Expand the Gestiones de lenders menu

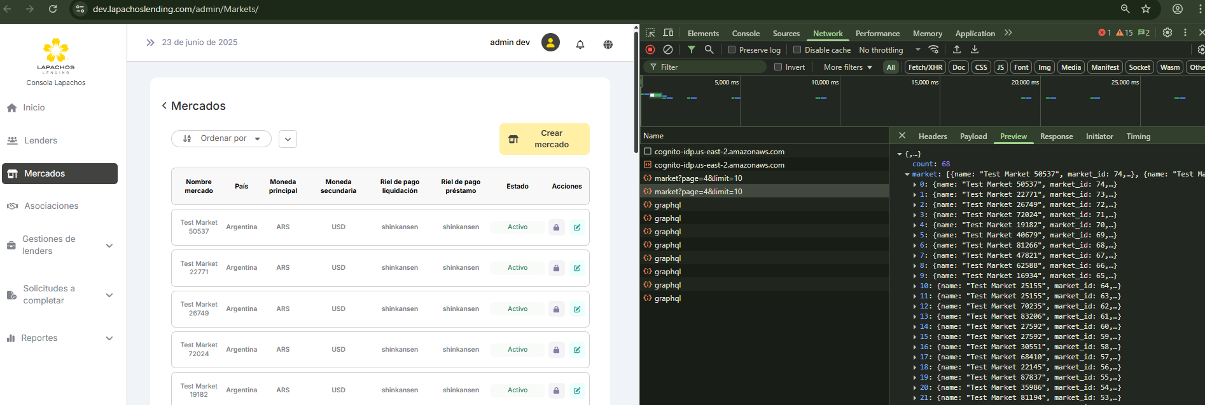click(x=59, y=245)
